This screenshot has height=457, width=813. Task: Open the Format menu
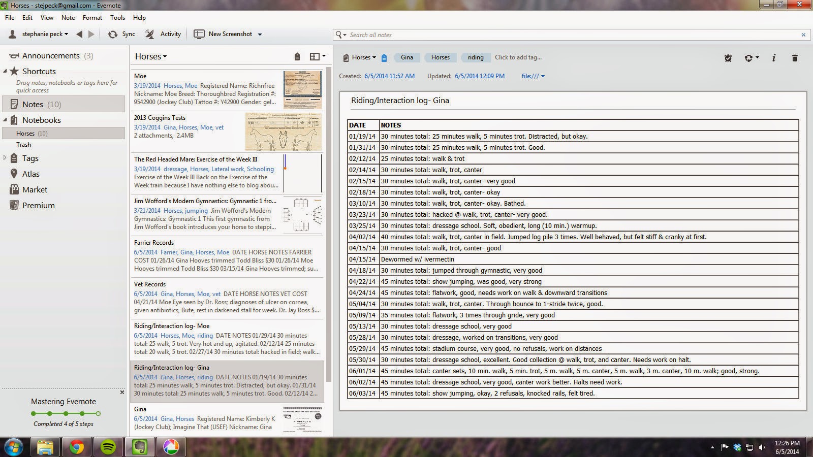tap(92, 17)
